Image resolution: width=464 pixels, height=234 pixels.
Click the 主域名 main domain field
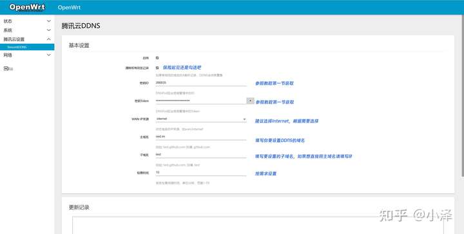pos(201,137)
